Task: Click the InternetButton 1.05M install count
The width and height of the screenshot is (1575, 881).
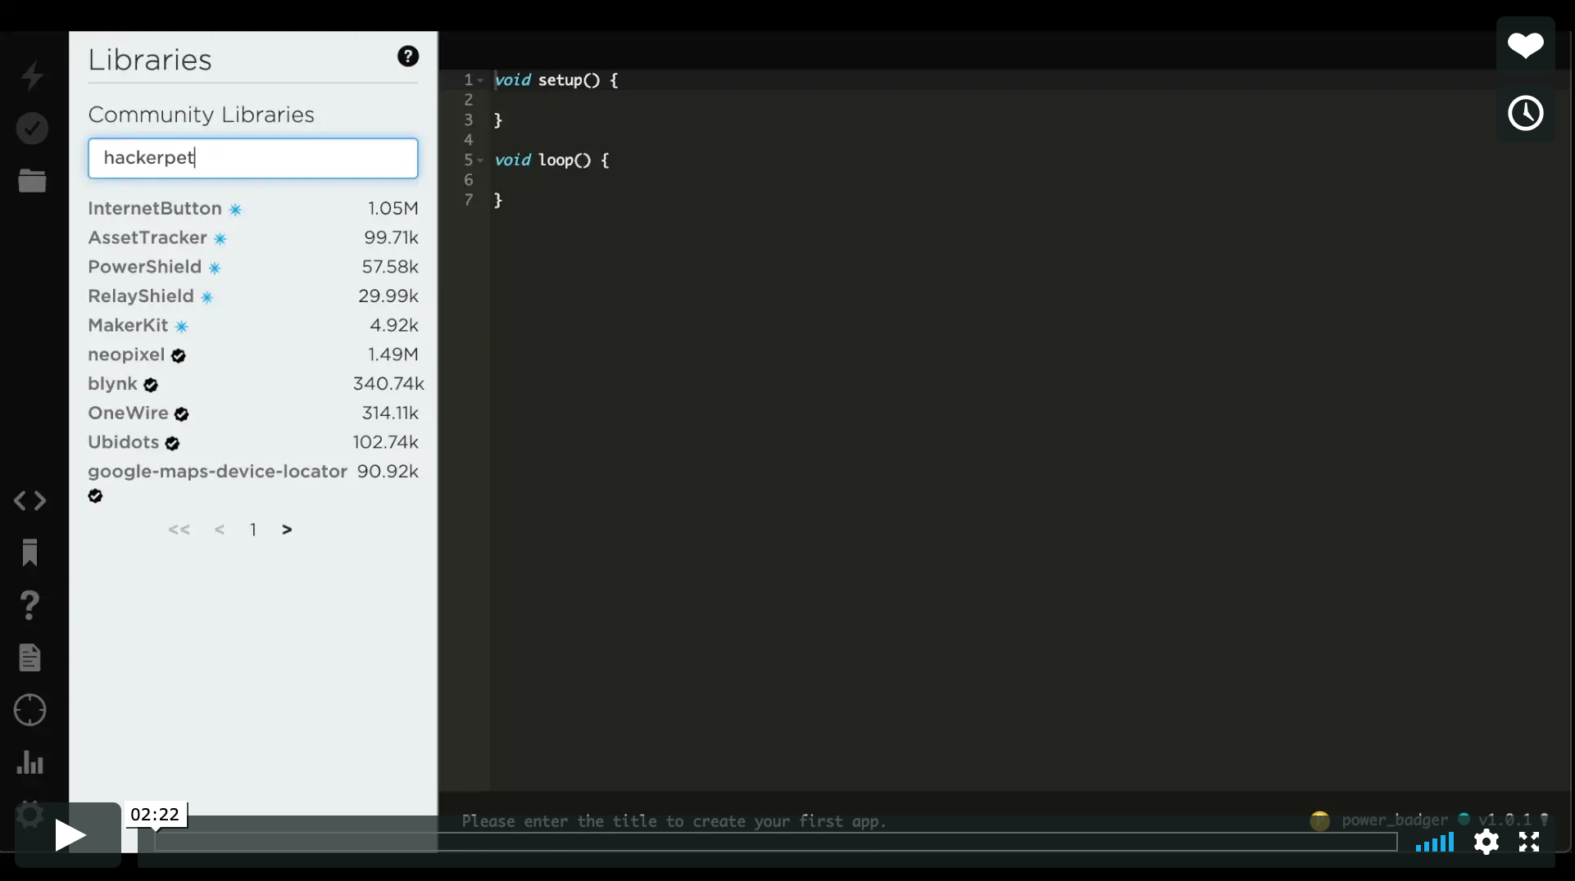Action: click(x=393, y=209)
